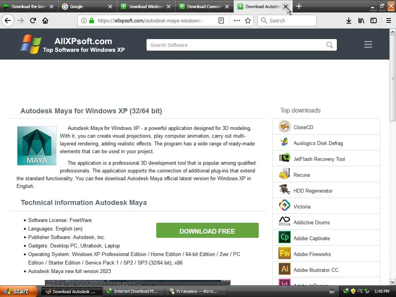Click the Victoria icon
Image resolution: width=396 pixels, height=297 pixels.
tap(284, 206)
